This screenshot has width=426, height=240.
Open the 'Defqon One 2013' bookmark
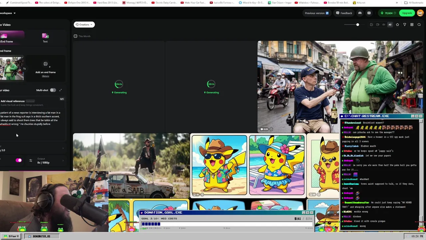pyautogui.click(x=78, y=3)
